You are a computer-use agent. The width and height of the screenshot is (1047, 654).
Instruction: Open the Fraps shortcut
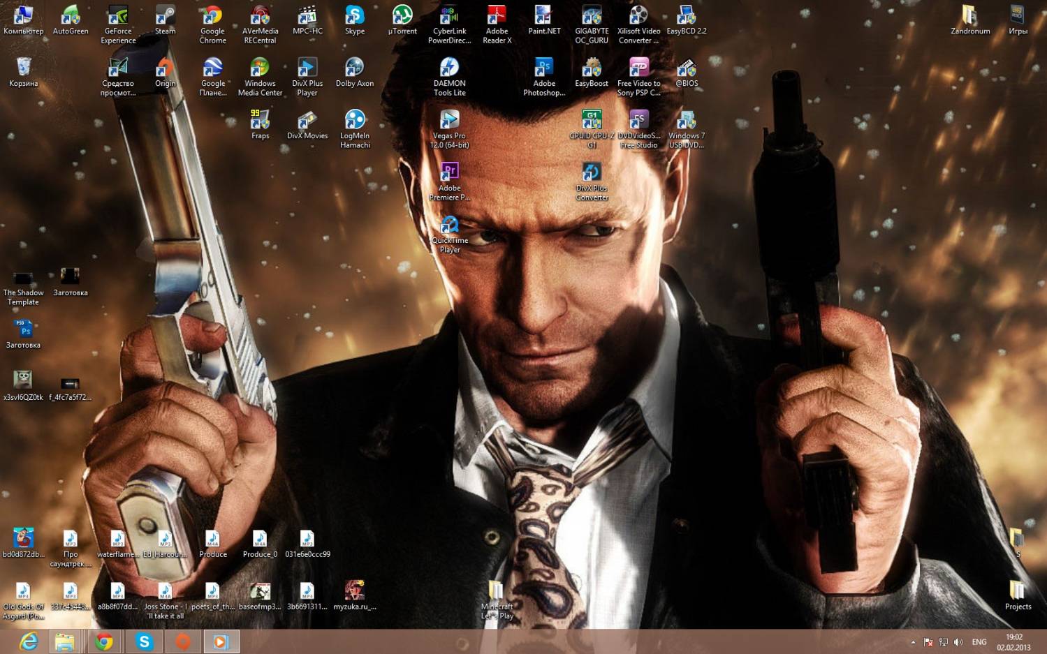(260, 125)
